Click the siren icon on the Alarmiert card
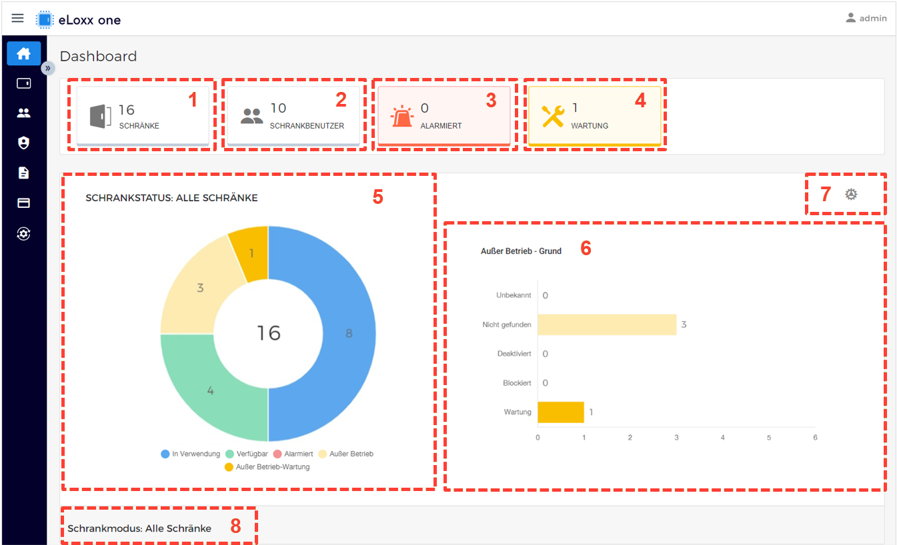 click(401, 116)
